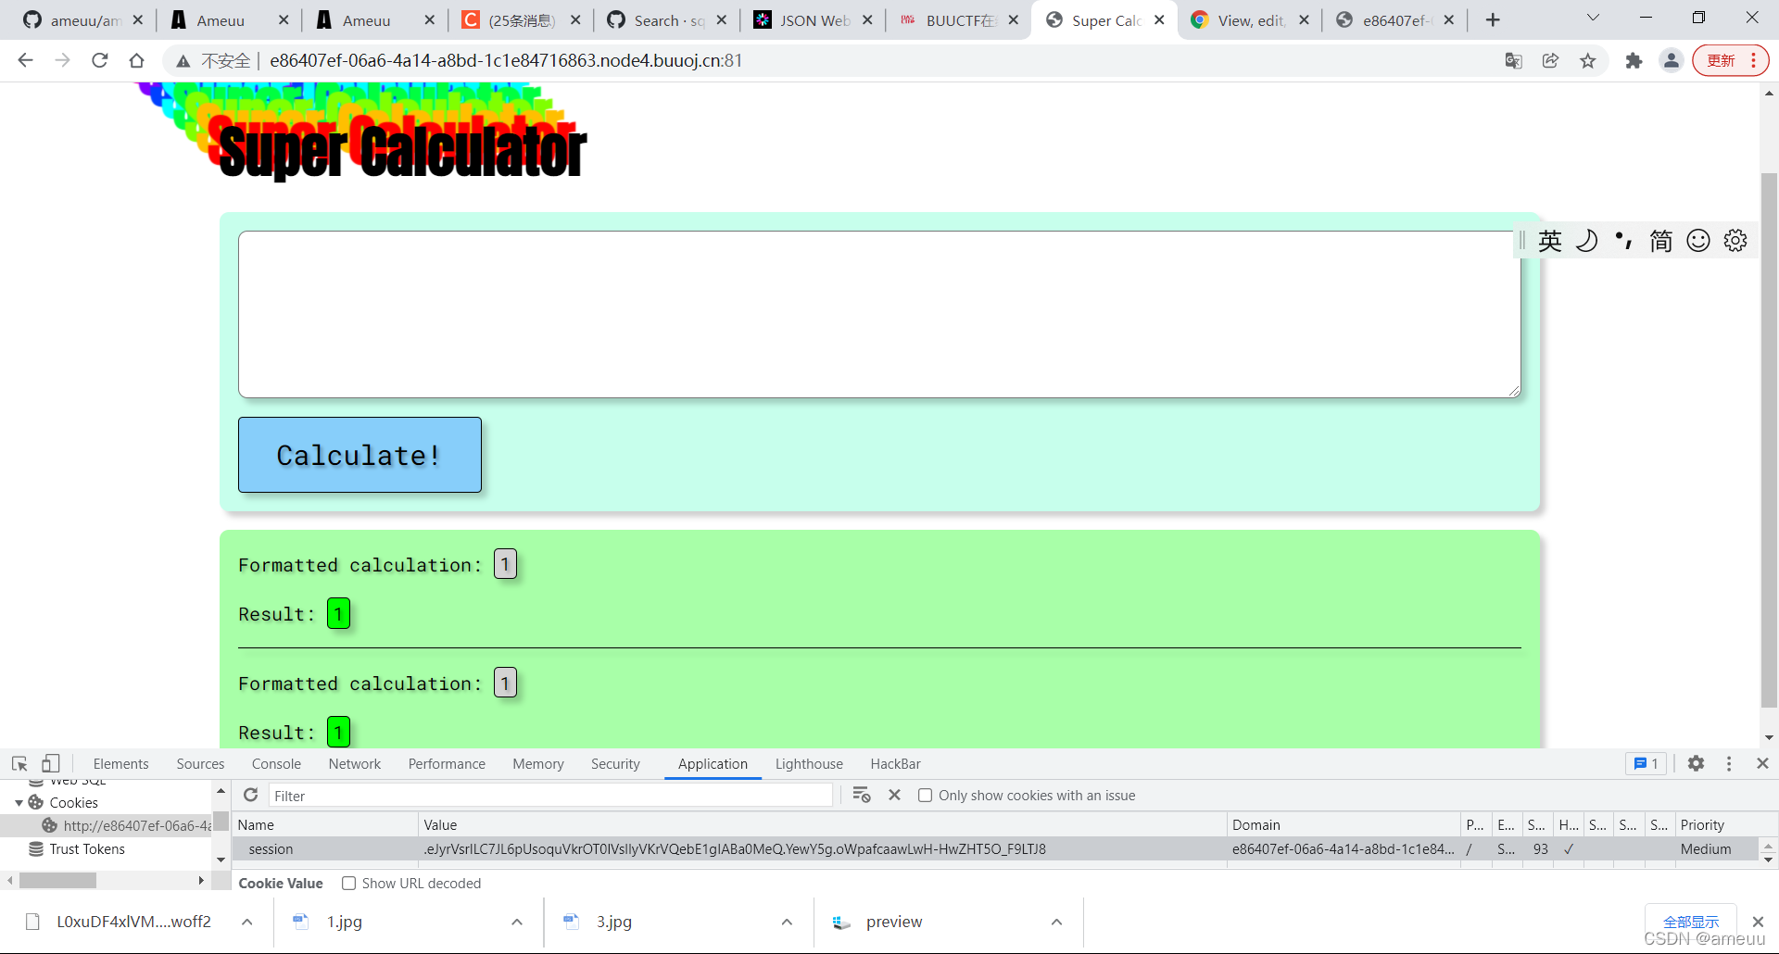Viewport: 1779px width, 954px height.
Task: Switch IME simplified Chinese 简 icon
Action: 1661,241
